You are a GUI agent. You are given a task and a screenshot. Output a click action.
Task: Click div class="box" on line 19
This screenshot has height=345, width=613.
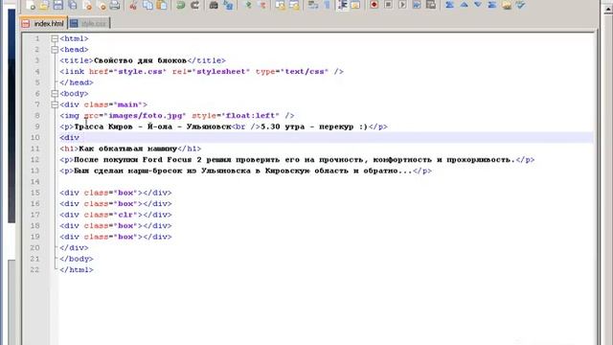tap(116, 237)
